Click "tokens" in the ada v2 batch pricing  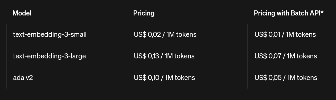point(307,78)
